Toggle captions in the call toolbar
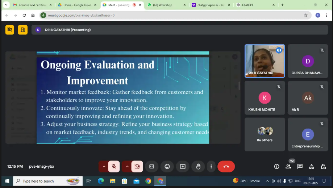Image resolution: width=333 pixels, height=188 pixels. pos(151,166)
